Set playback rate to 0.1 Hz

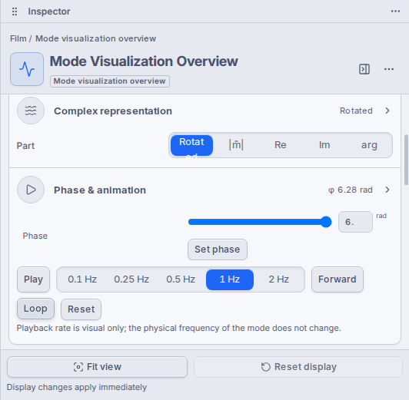(x=82, y=279)
